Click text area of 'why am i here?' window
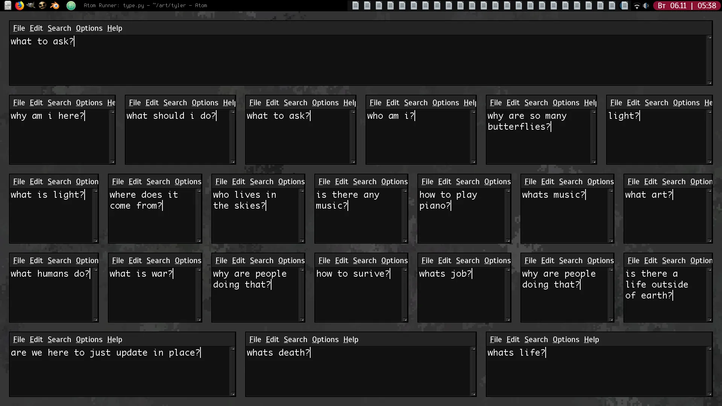Screen dimensions: 722x406 coord(60,139)
